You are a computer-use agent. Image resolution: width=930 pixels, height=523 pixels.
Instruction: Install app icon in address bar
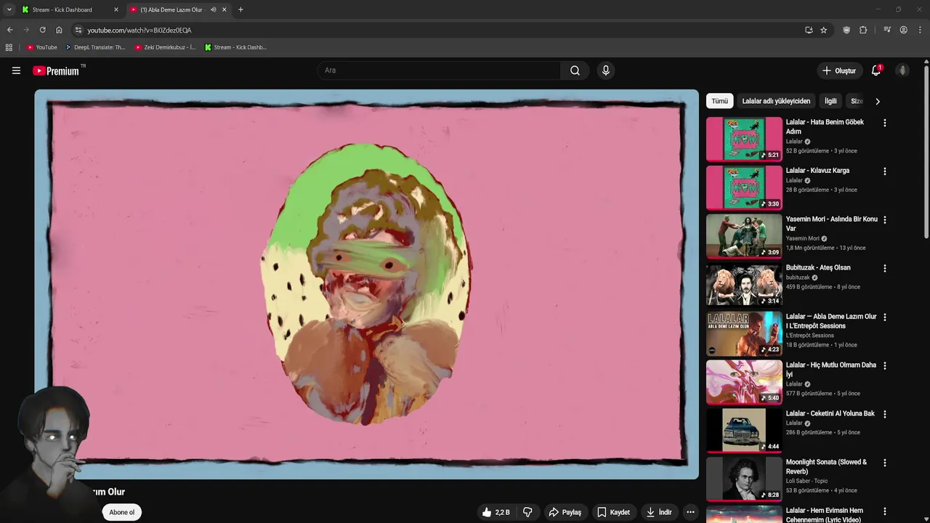pos(809,30)
